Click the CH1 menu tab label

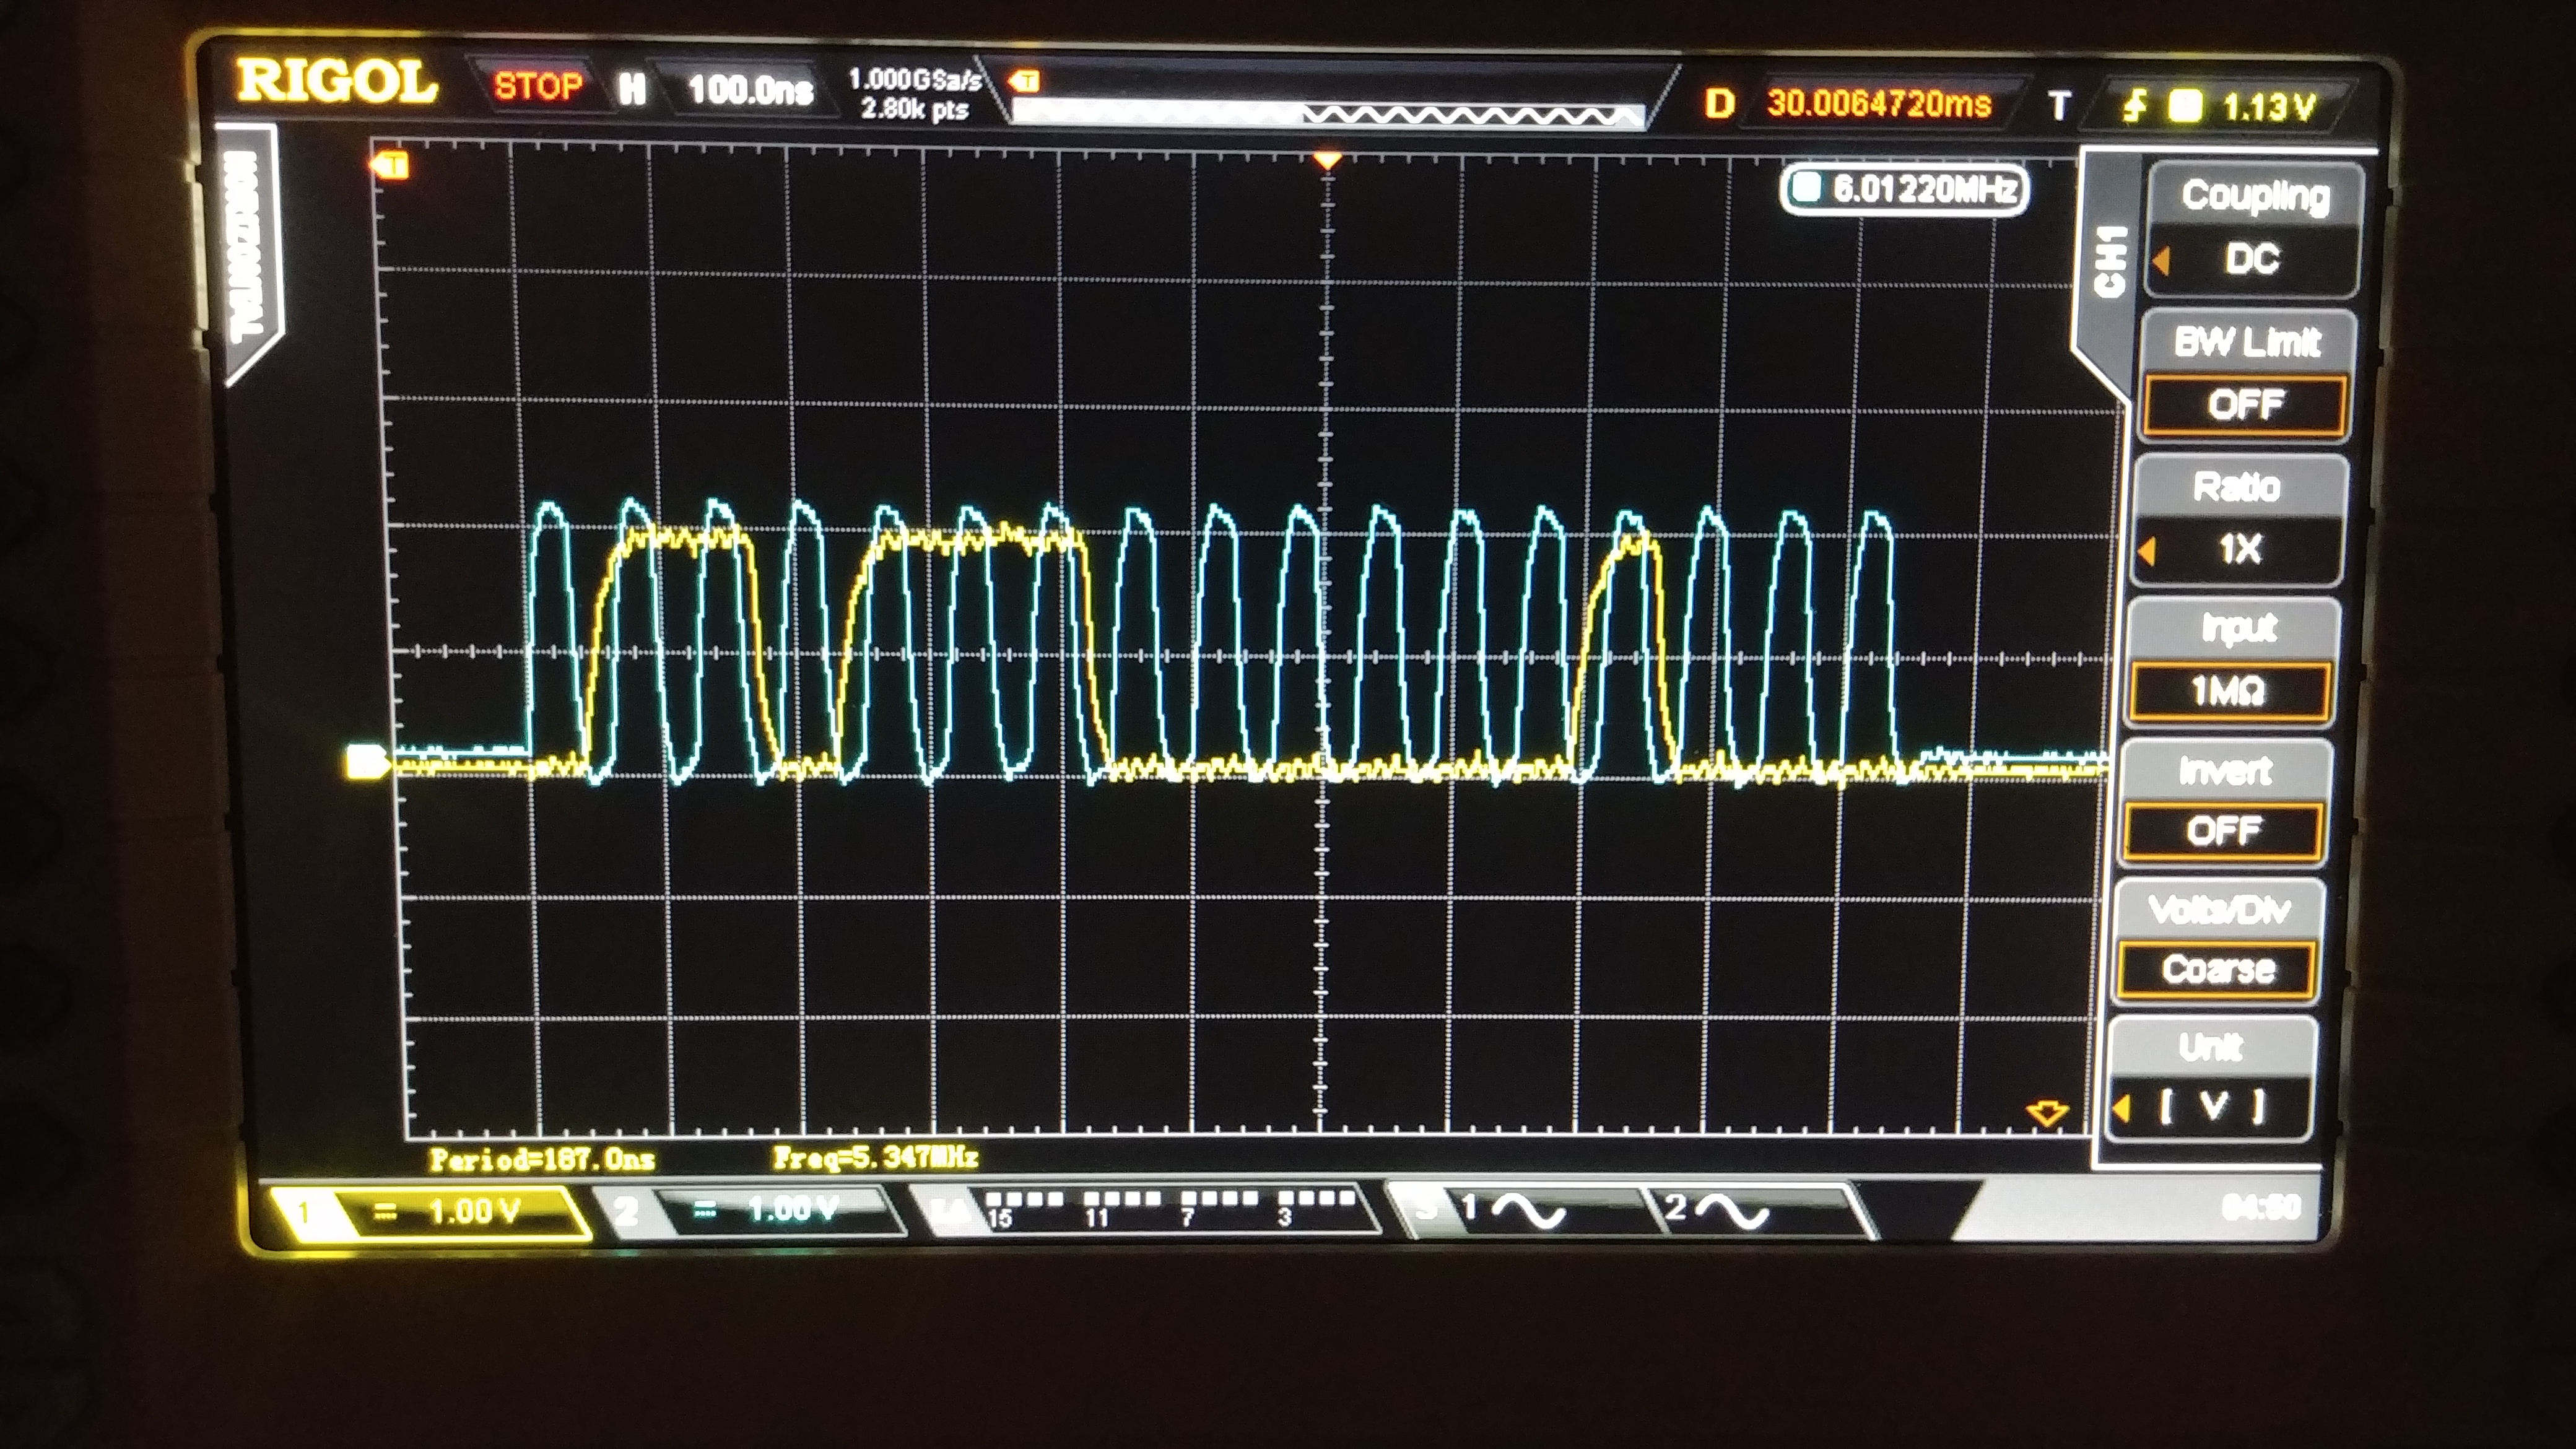coord(2109,262)
